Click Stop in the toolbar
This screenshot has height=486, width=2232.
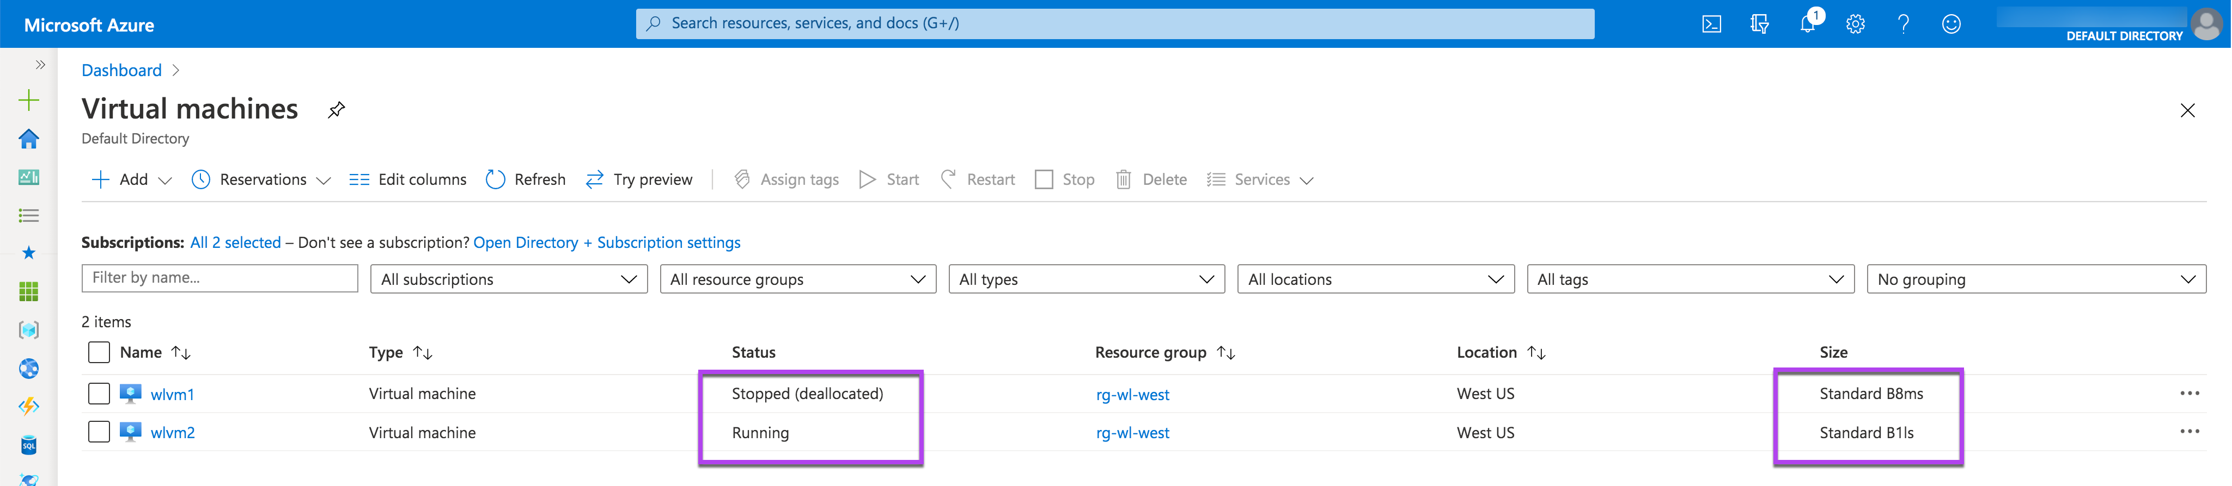click(1065, 180)
